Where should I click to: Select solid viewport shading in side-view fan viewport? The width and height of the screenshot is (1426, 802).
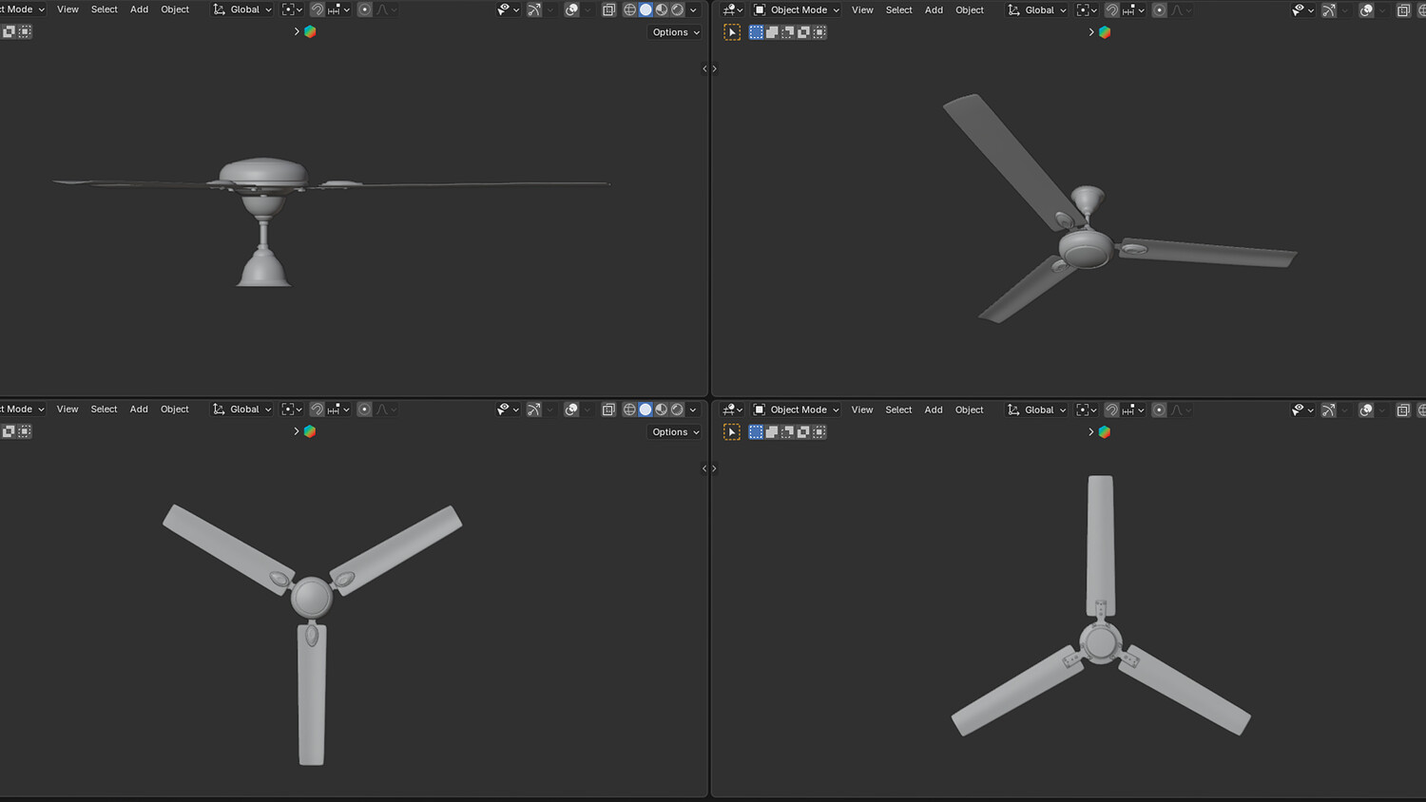tap(646, 10)
